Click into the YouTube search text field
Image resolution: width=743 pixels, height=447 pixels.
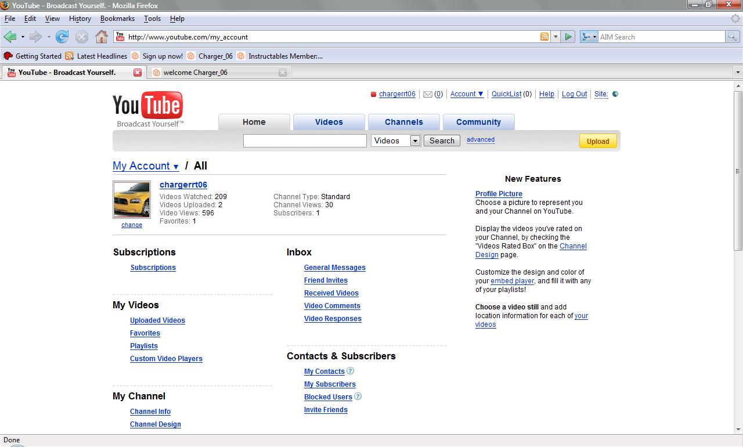point(305,140)
